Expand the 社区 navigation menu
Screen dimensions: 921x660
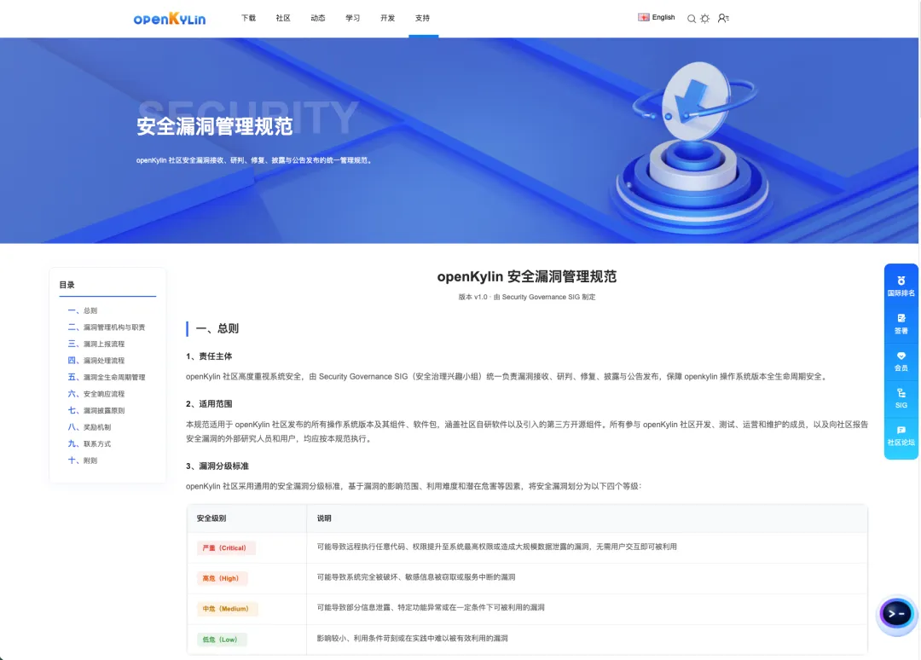coord(283,18)
